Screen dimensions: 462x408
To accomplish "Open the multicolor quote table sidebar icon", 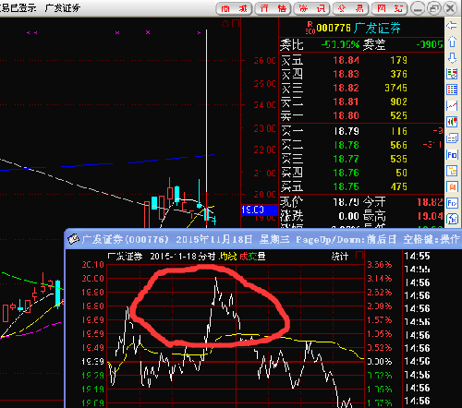I will pos(452,90).
